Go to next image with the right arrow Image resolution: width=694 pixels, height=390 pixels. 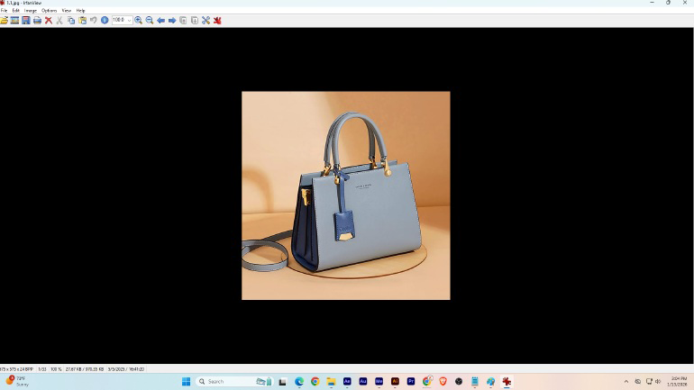pos(172,20)
